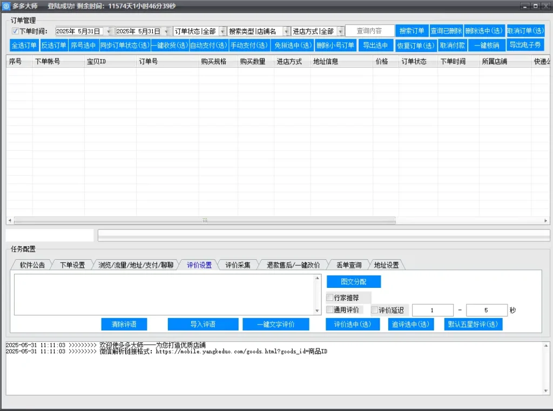This screenshot has width=553, height=411.
Task: Switch to the 丢单查询 tab
Action: click(x=349, y=265)
